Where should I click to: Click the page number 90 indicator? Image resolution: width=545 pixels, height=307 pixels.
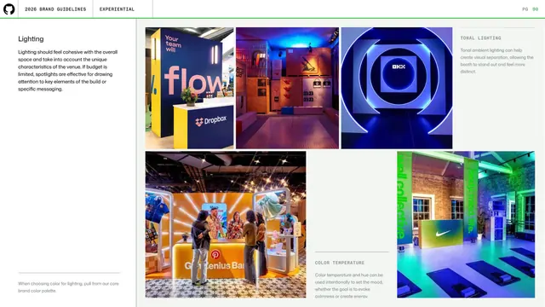tap(536, 9)
